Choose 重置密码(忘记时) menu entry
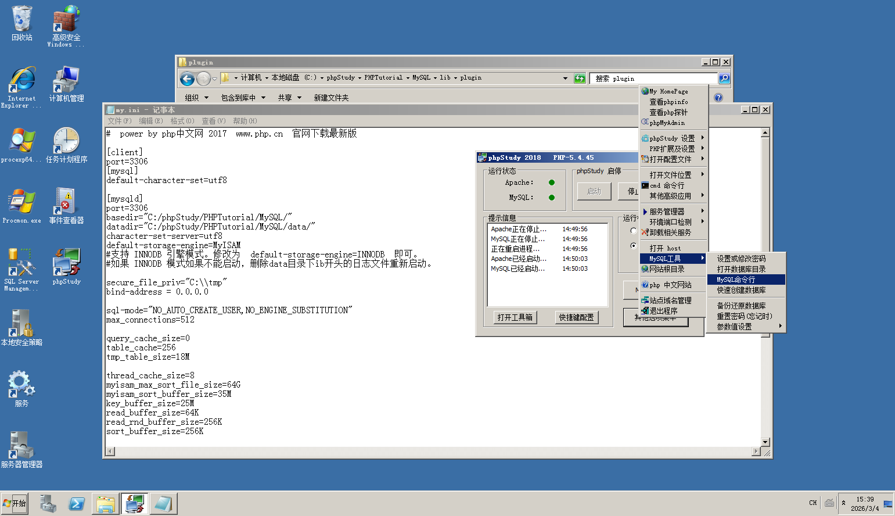Viewport: 895px width, 516px height. pos(746,316)
